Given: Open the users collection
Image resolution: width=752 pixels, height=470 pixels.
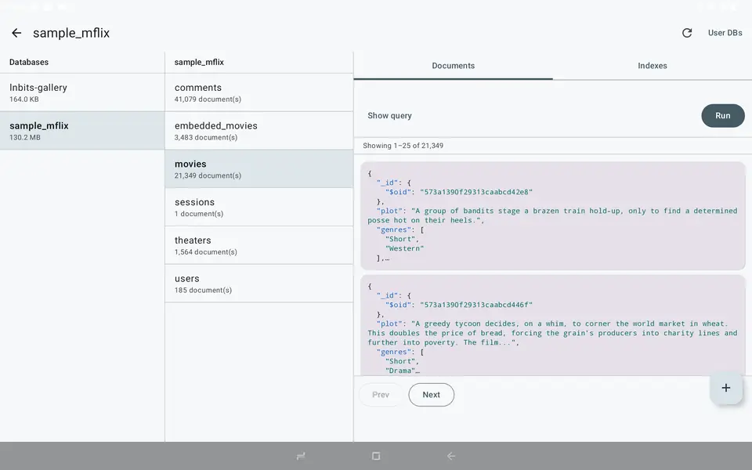Looking at the screenshot, I should 259,284.
